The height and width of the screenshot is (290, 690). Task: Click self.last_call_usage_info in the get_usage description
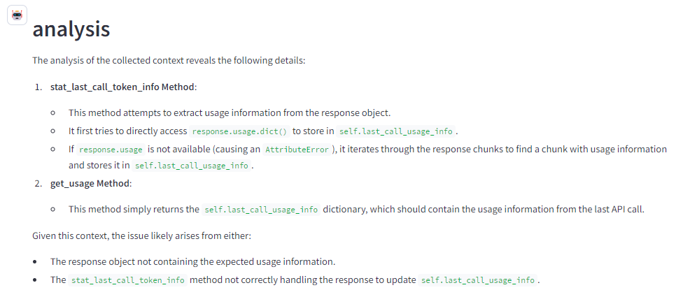[261, 209]
